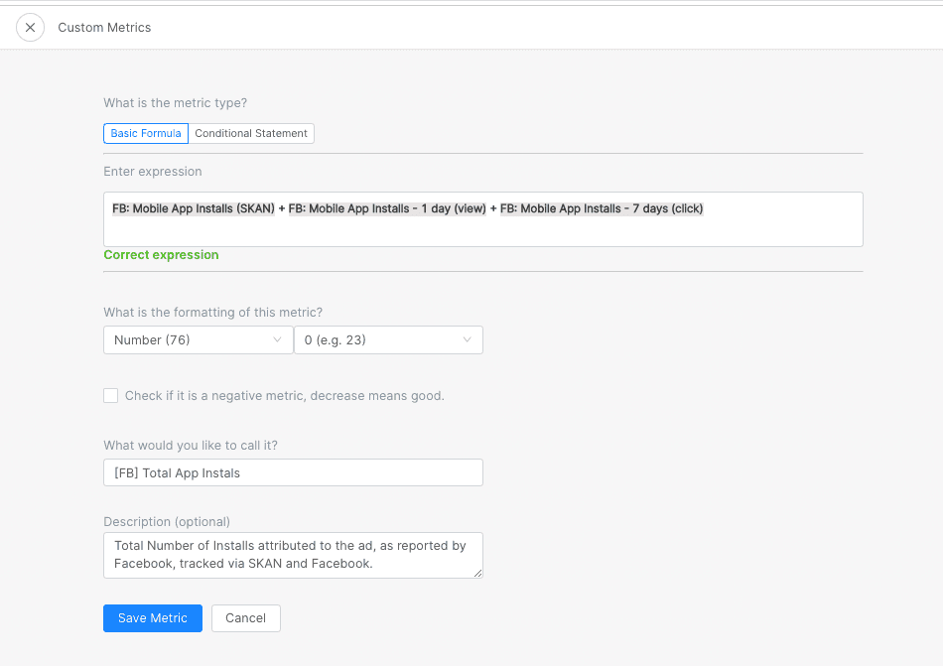Click the 'Custom Metrics' header title
The image size is (943, 666).
[x=104, y=28]
